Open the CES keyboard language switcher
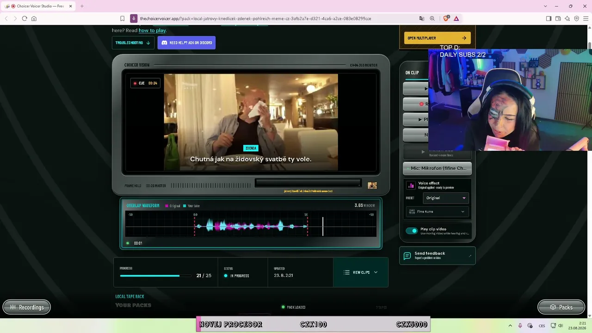Screen dimensions: 592x333 click(542, 326)
